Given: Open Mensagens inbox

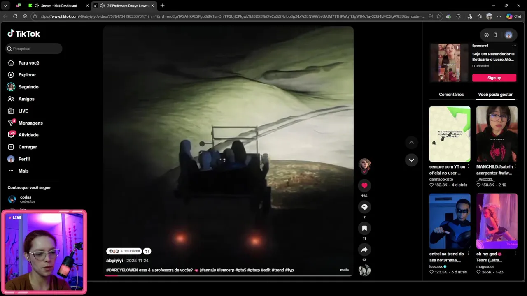Looking at the screenshot, I should 30,123.
